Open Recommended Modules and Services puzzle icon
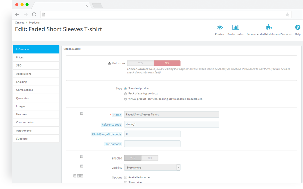This screenshot has width=303, height=189. 269,27
